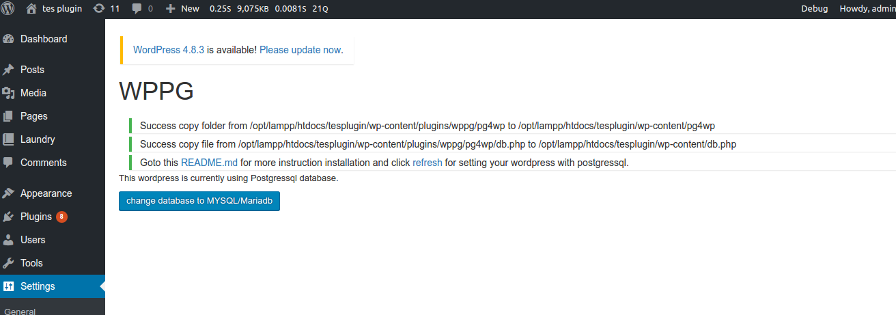The height and width of the screenshot is (315, 896).
Task: Open the README.md link
Action: (x=209, y=163)
